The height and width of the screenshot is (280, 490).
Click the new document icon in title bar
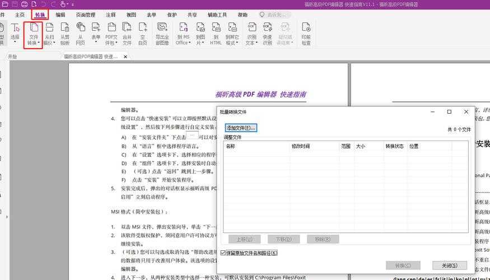click(34, 4)
